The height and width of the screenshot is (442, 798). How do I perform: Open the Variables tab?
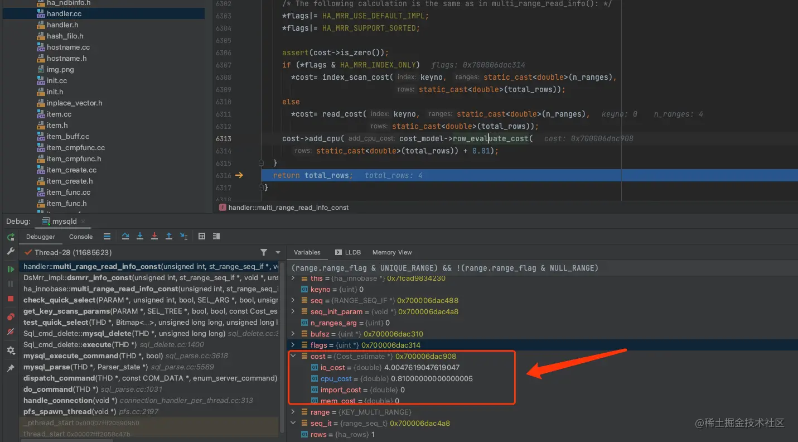[307, 252]
